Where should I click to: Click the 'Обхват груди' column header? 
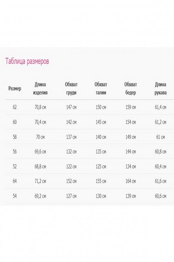click(x=71, y=89)
